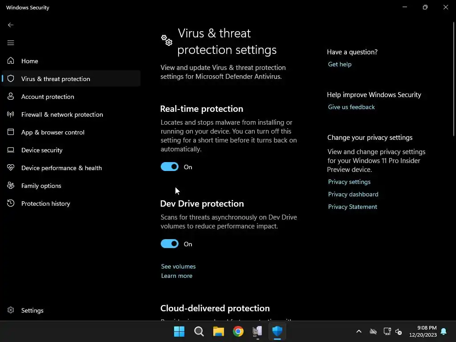456x342 pixels.
Task: Click the gears icon beside page title
Action: [x=167, y=41]
